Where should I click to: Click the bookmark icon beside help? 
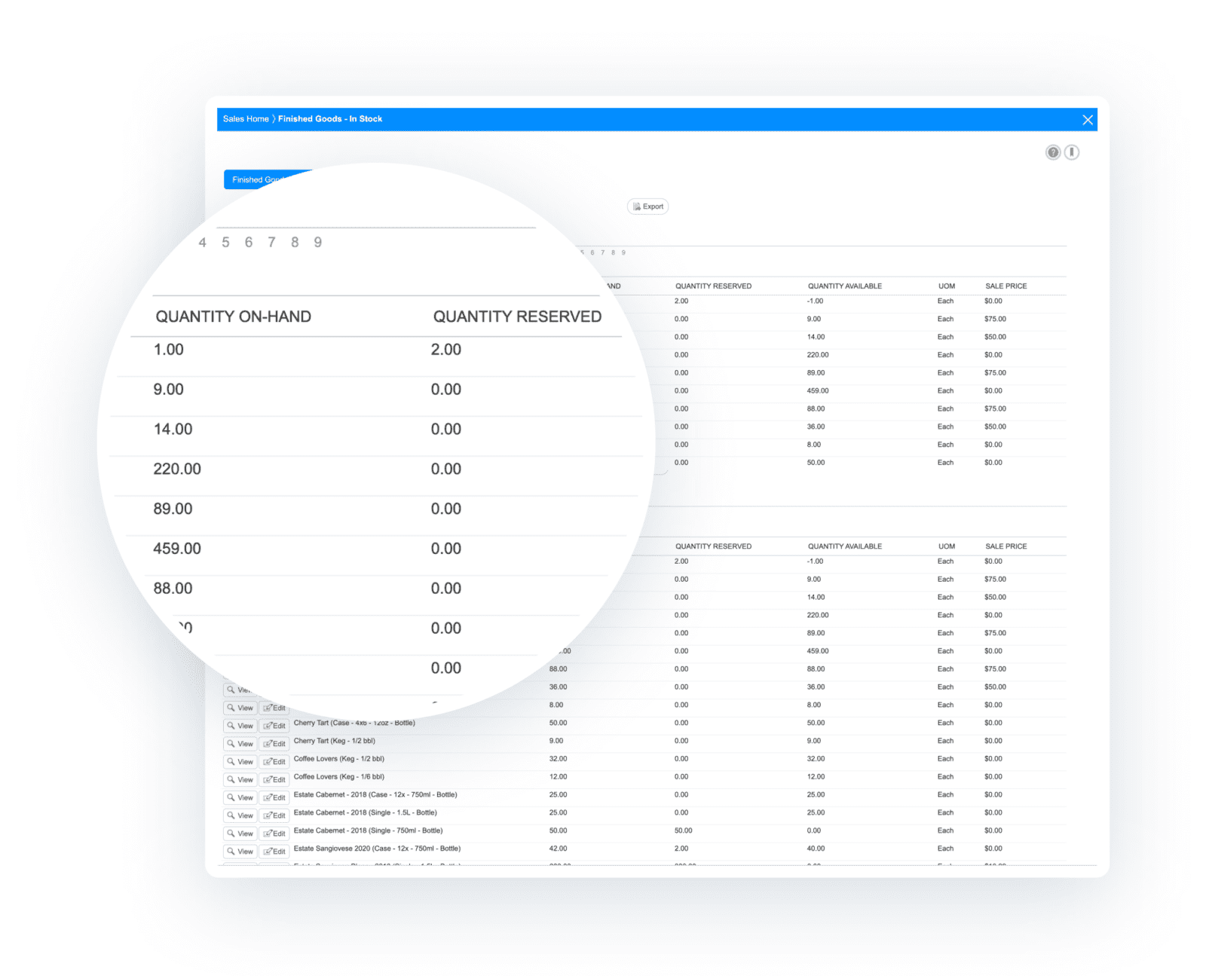coord(1072,152)
